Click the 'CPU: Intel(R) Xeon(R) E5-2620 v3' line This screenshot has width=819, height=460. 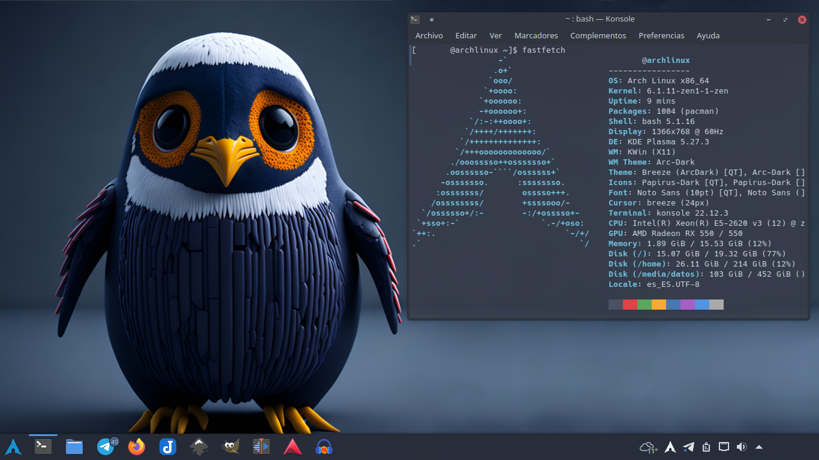707,223
